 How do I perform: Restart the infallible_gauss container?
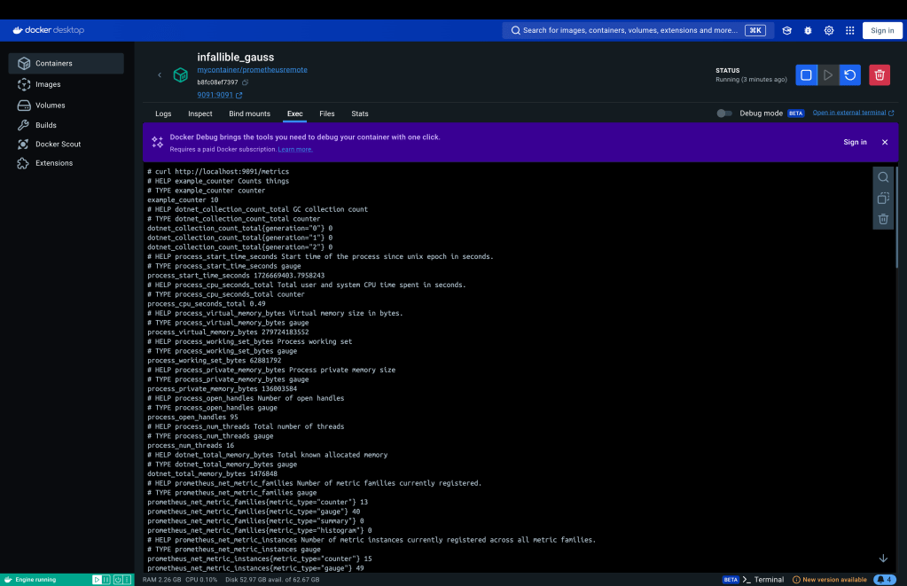pos(849,75)
